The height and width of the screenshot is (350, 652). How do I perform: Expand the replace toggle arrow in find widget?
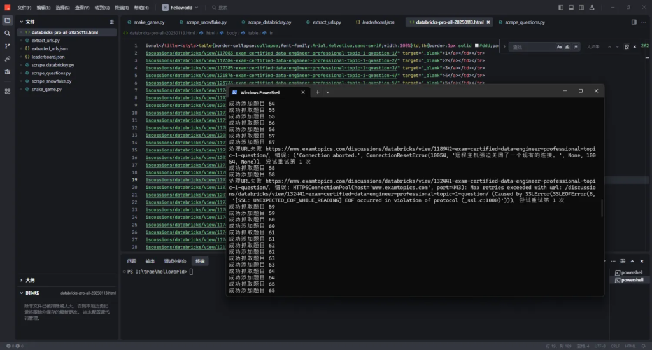tap(504, 46)
